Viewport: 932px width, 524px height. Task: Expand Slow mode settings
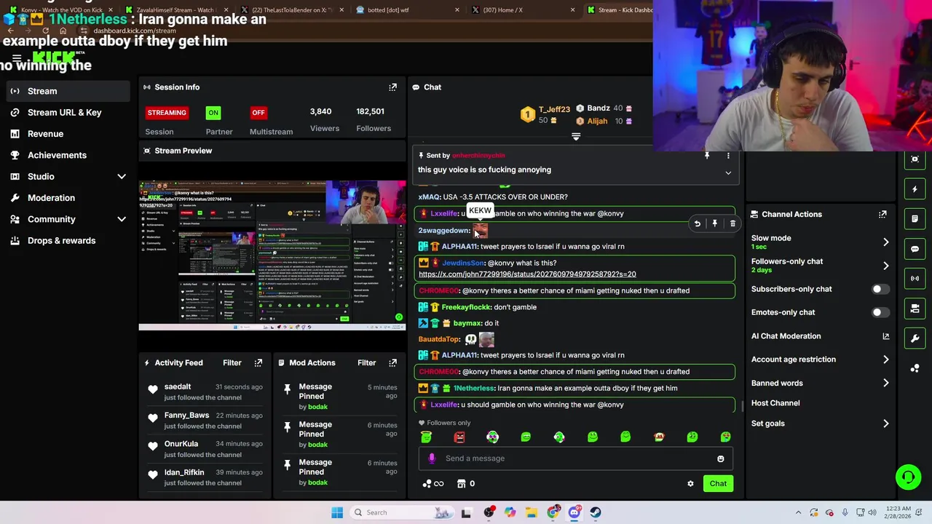(885, 242)
